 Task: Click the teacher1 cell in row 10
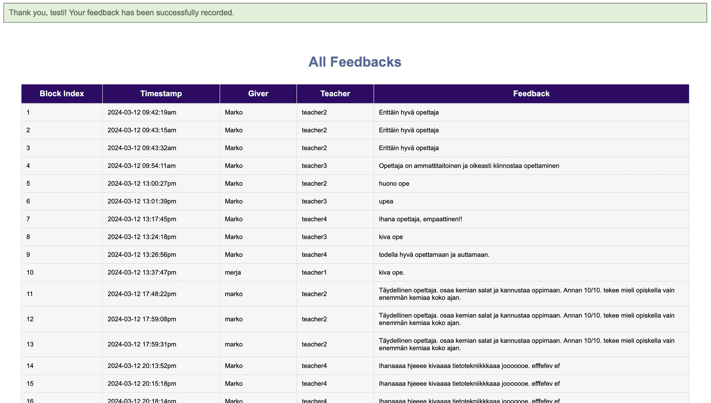click(x=314, y=272)
